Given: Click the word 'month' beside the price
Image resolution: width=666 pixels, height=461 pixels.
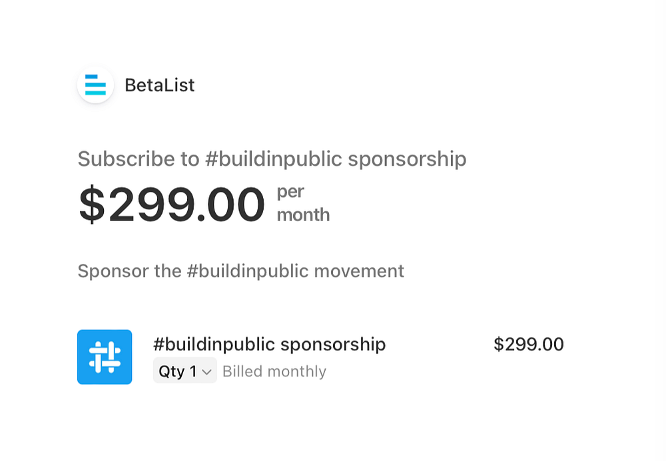Looking at the screenshot, I should [x=303, y=215].
